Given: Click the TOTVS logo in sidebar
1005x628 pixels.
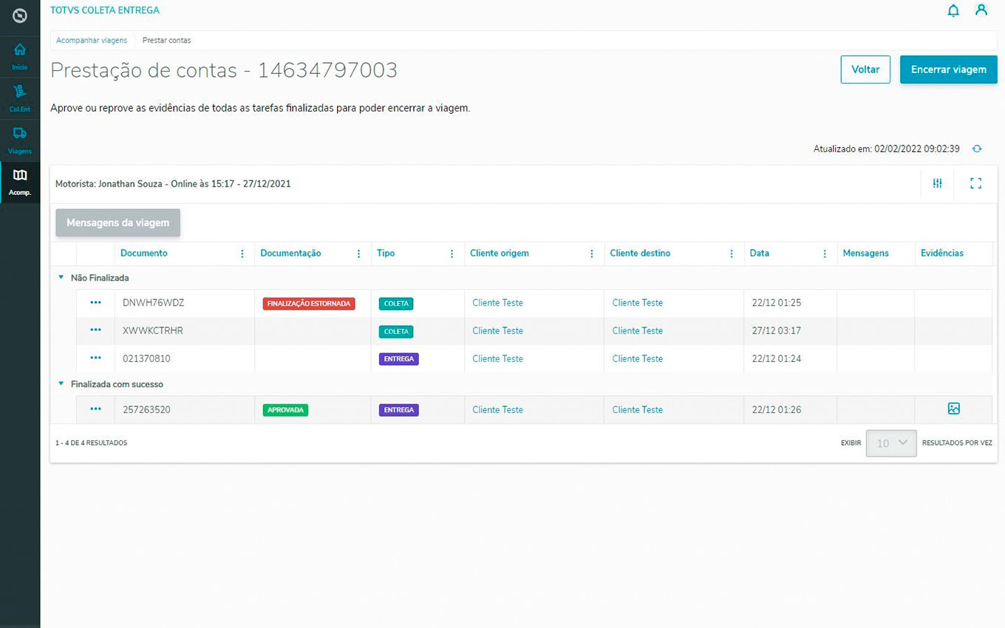Looking at the screenshot, I should pyautogui.click(x=20, y=16).
